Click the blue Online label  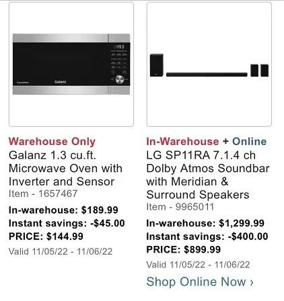[249, 142]
